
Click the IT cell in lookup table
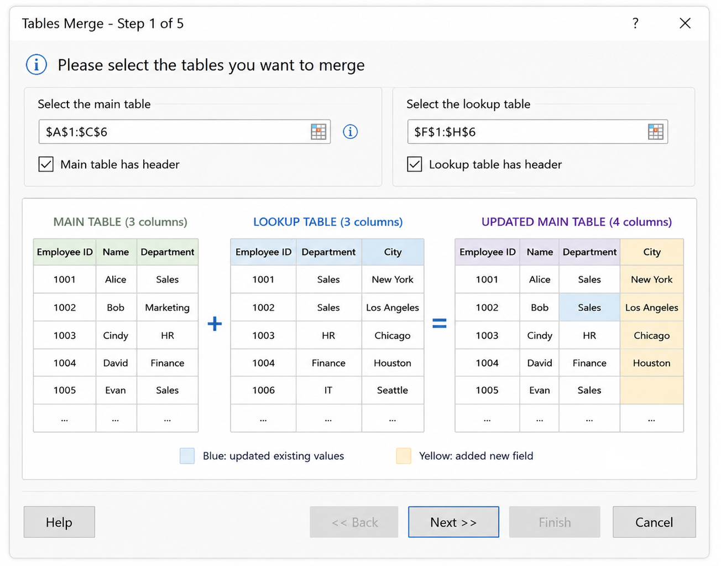click(x=328, y=390)
